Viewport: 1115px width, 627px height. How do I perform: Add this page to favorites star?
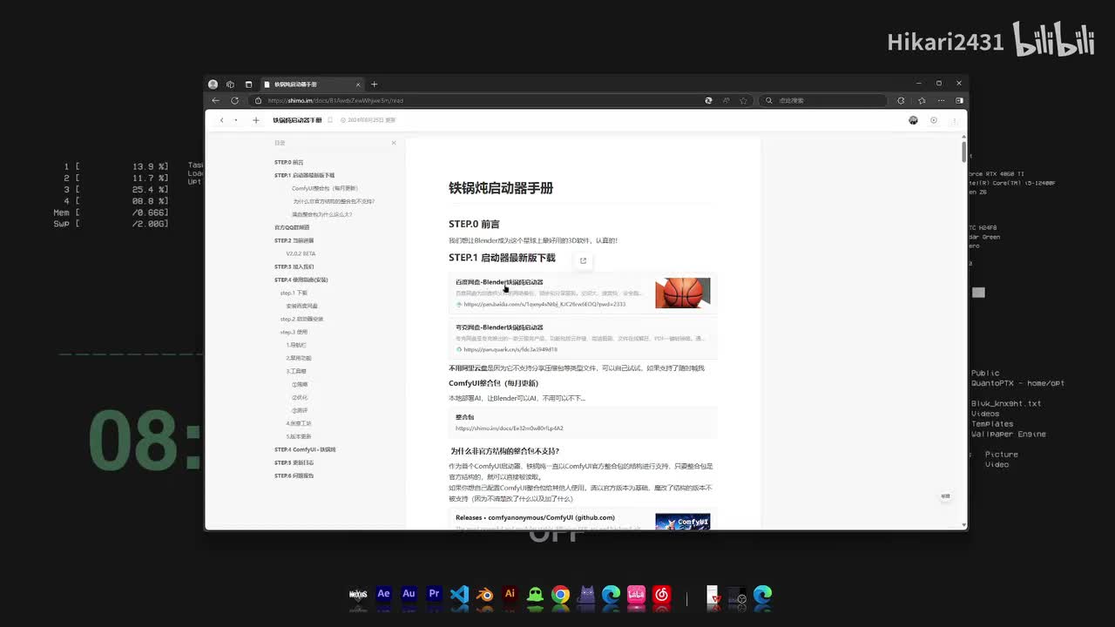(743, 100)
